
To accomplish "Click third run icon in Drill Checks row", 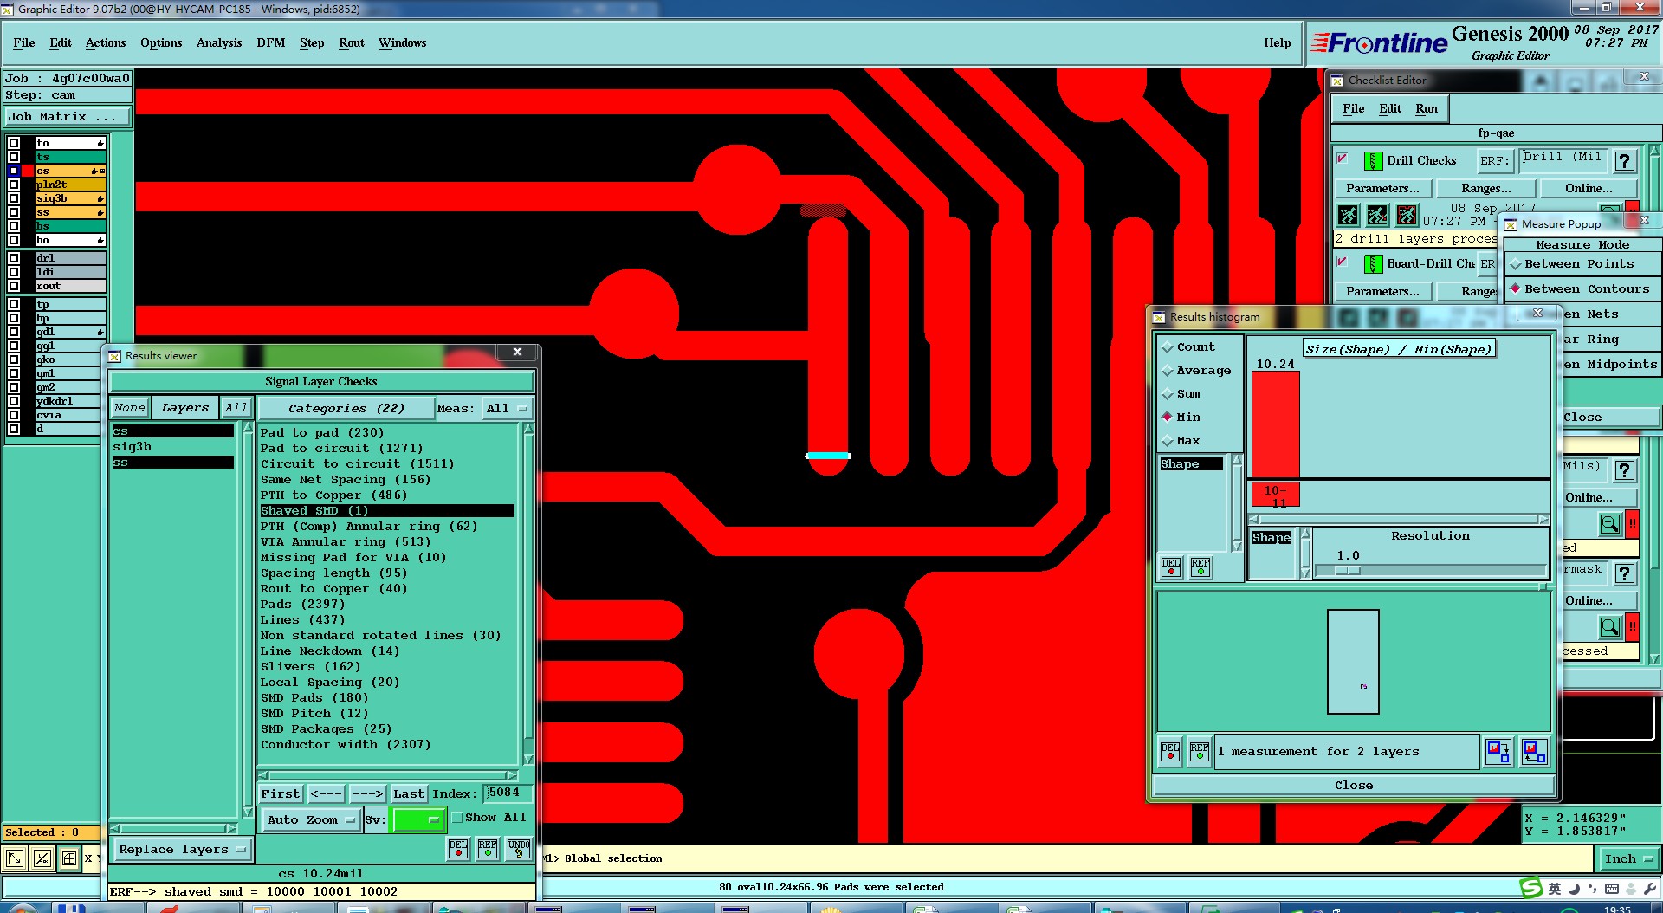I will [1407, 214].
